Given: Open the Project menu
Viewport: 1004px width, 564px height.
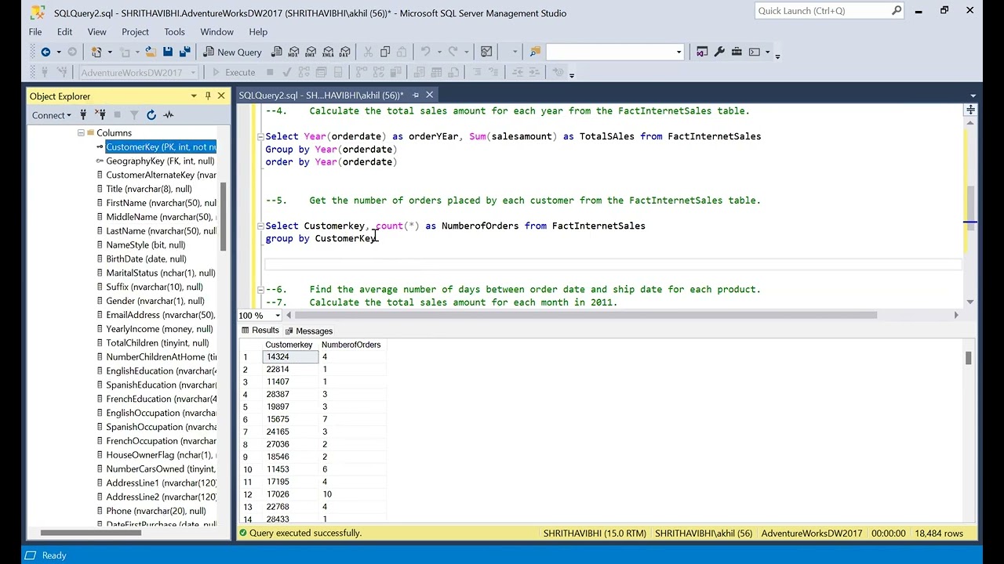Looking at the screenshot, I should tap(135, 32).
